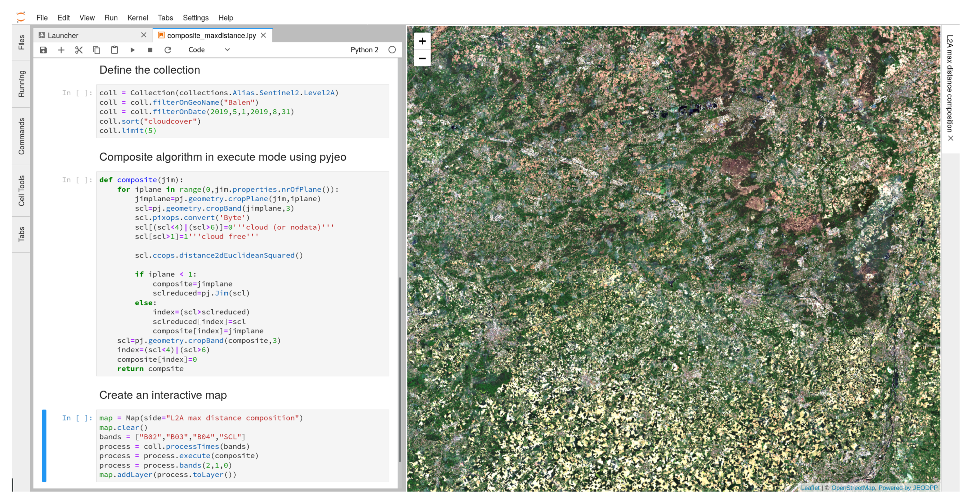972x498 pixels.
Task: Copy the selected cell
Action: coord(97,50)
